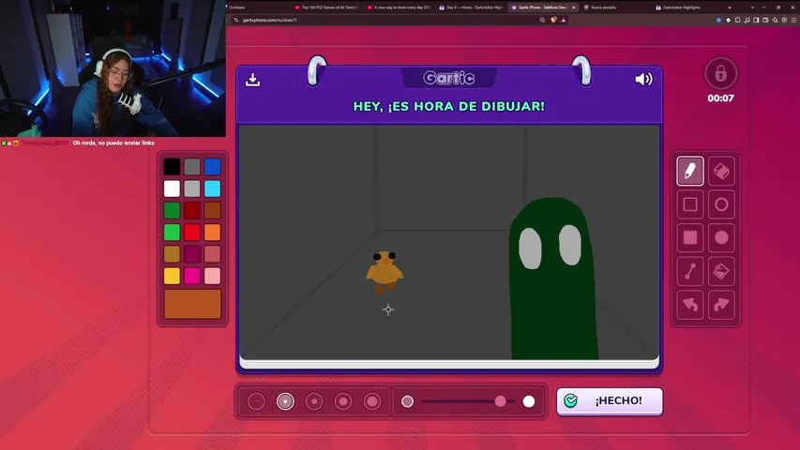Pick the hot pink color swatch

[x=192, y=276]
